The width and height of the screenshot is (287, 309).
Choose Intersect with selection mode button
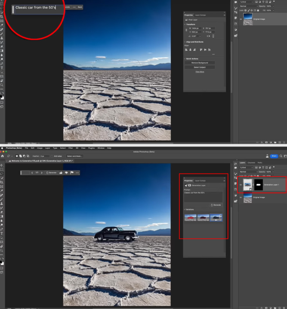(x=28, y=156)
